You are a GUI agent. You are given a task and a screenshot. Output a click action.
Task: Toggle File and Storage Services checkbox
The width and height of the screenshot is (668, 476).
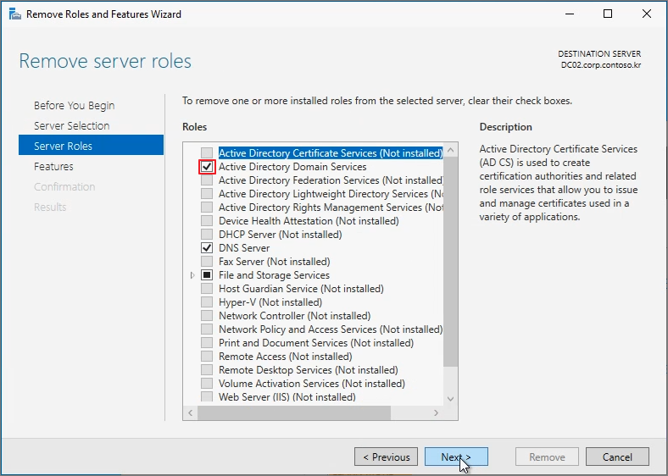pos(207,275)
